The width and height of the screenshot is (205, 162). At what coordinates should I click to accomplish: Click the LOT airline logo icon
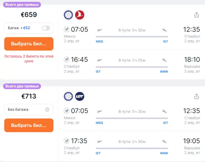(x=80, y=96)
